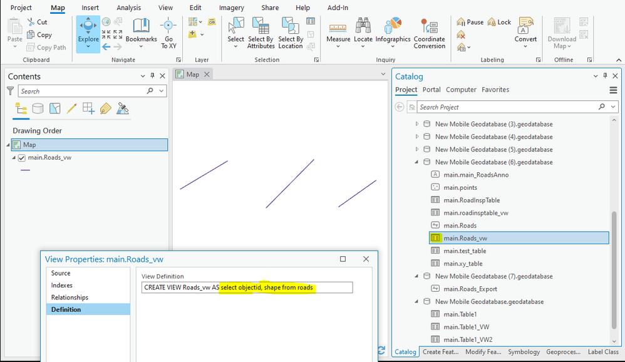This screenshot has height=362, width=625.
Task: Go back to the previous map extent
Action: (x=106, y=47)
